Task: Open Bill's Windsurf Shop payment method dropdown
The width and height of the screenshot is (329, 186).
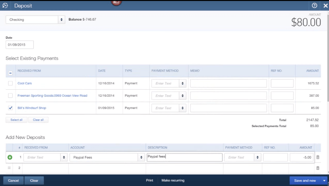Action: tap(183, 108)
